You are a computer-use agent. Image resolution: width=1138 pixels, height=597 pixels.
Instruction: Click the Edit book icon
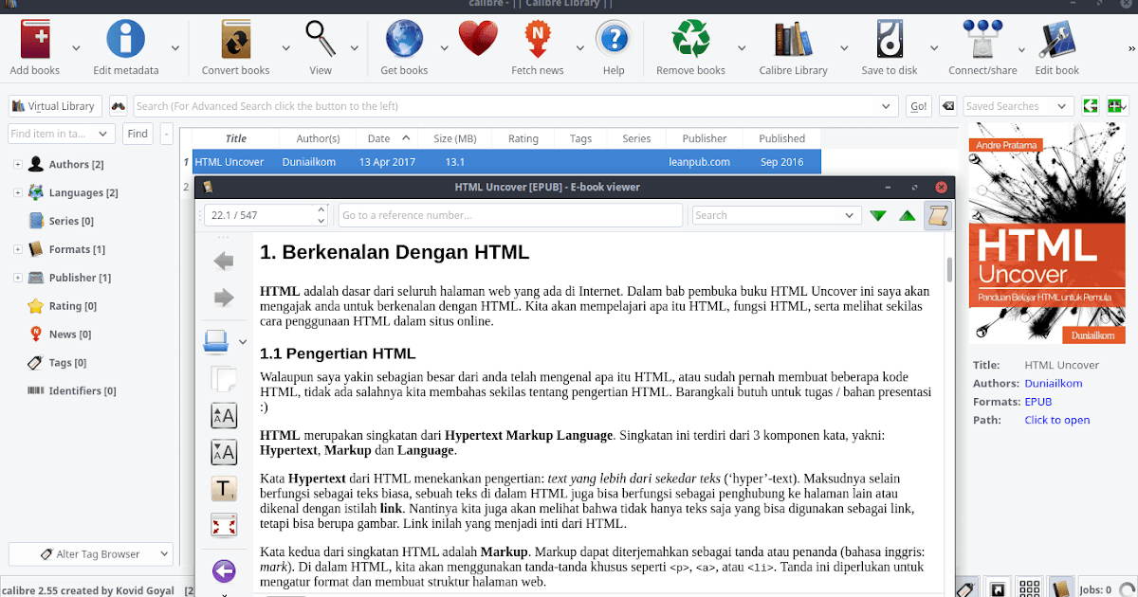pyautogui.click(x=1056, y=41)
